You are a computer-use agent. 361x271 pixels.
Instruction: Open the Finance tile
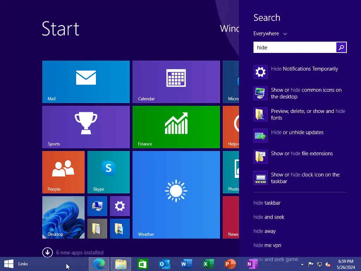pos(176,127)
